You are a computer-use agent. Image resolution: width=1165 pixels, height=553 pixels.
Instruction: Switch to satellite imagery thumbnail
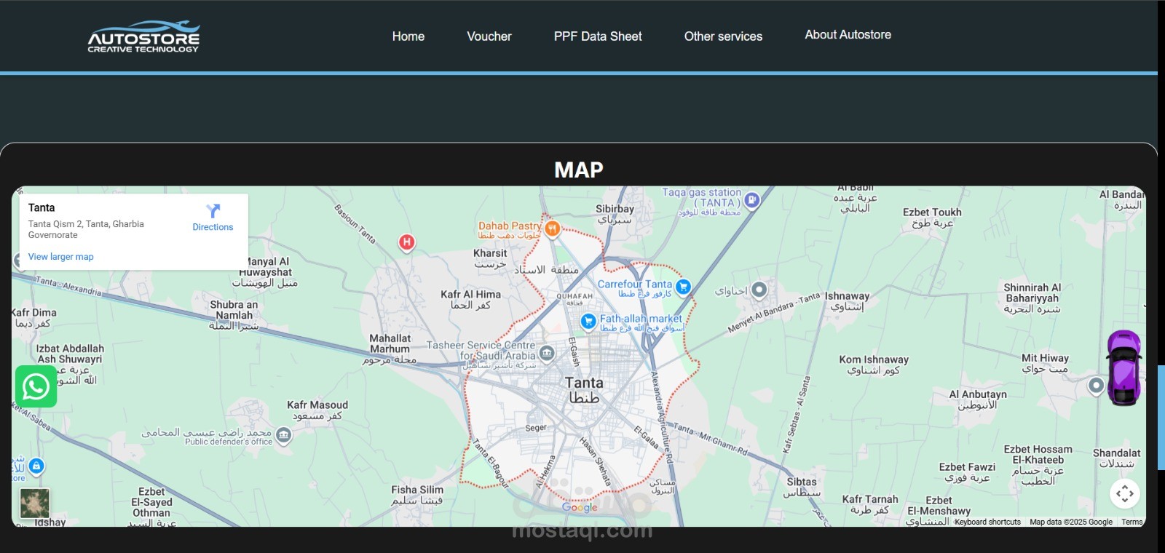coord(35,504)
